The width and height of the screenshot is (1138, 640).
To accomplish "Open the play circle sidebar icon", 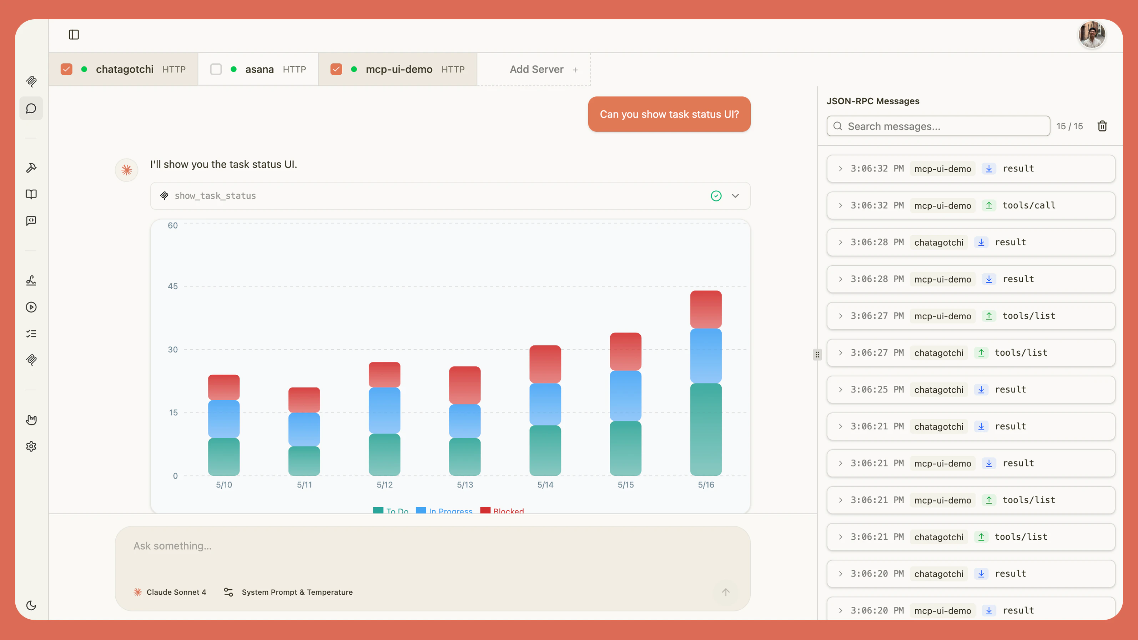I will tap(31, 307).
